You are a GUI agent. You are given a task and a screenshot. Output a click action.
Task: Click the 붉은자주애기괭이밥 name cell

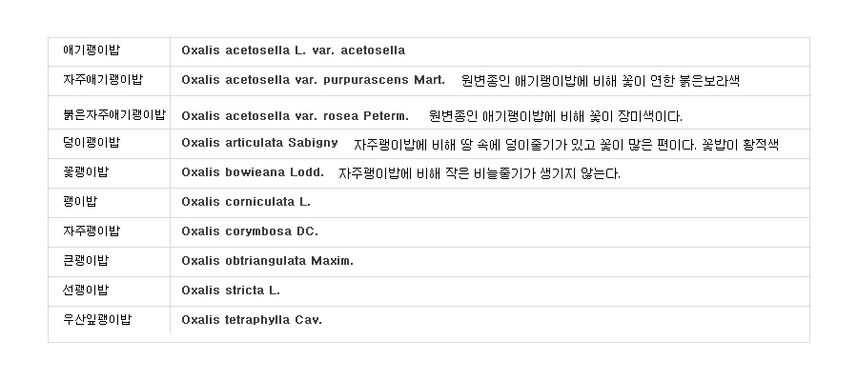113,115
